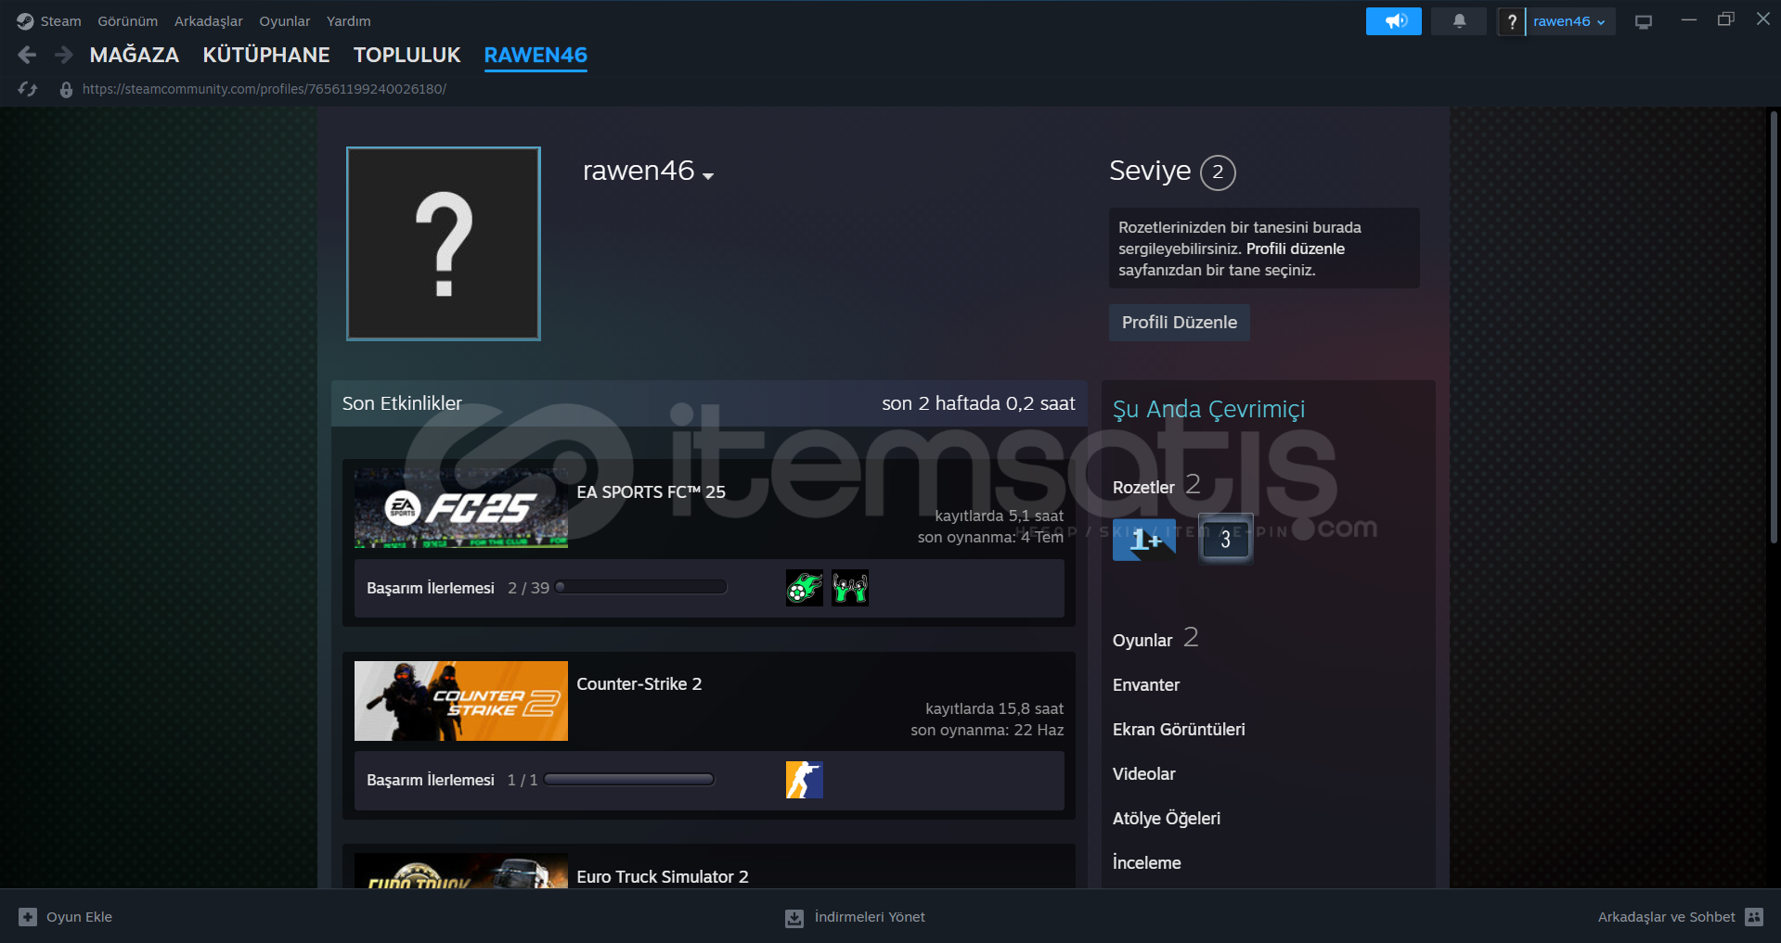Go back with the left arrow
This screenshot has width=1781, height=943.
click(27, 56)
